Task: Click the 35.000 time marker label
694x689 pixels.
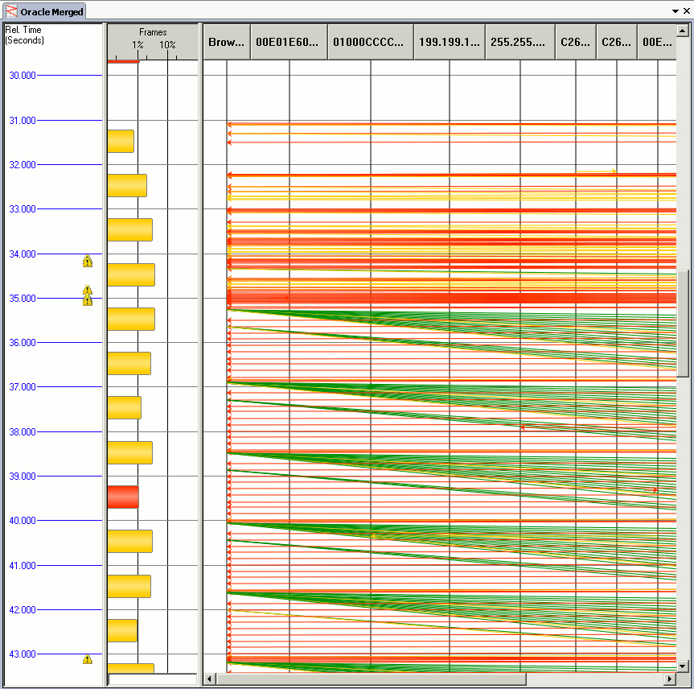Action: [23, 298]
